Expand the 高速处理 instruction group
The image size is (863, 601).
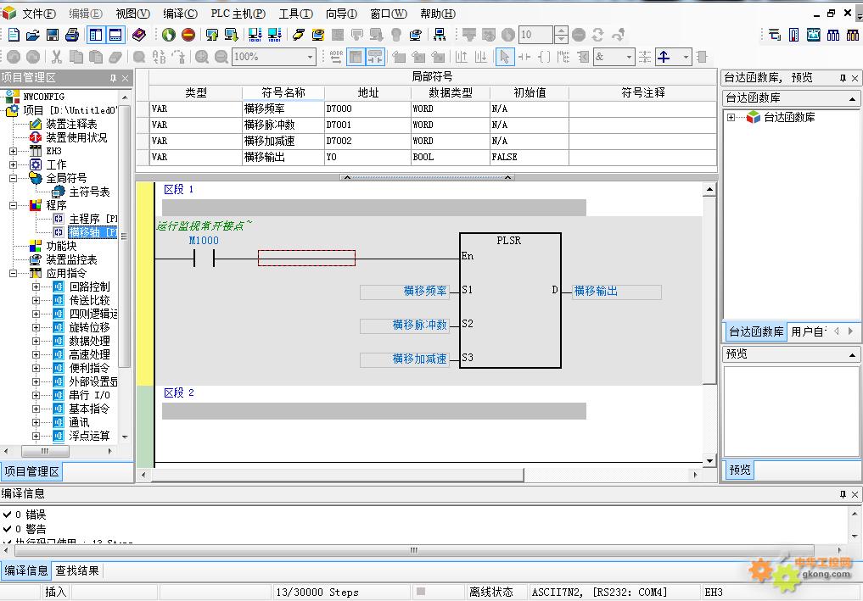(x=36, y=354)
